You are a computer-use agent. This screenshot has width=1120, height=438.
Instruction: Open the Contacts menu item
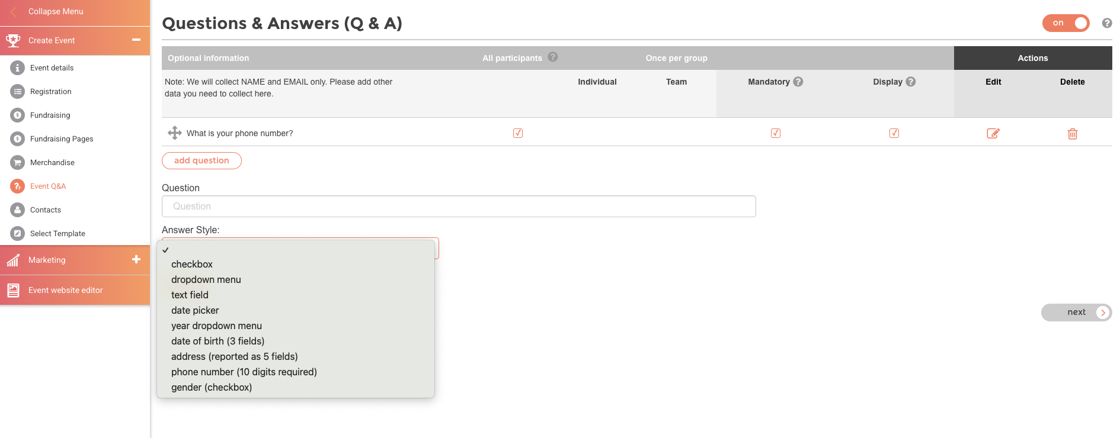pos(46,210)
